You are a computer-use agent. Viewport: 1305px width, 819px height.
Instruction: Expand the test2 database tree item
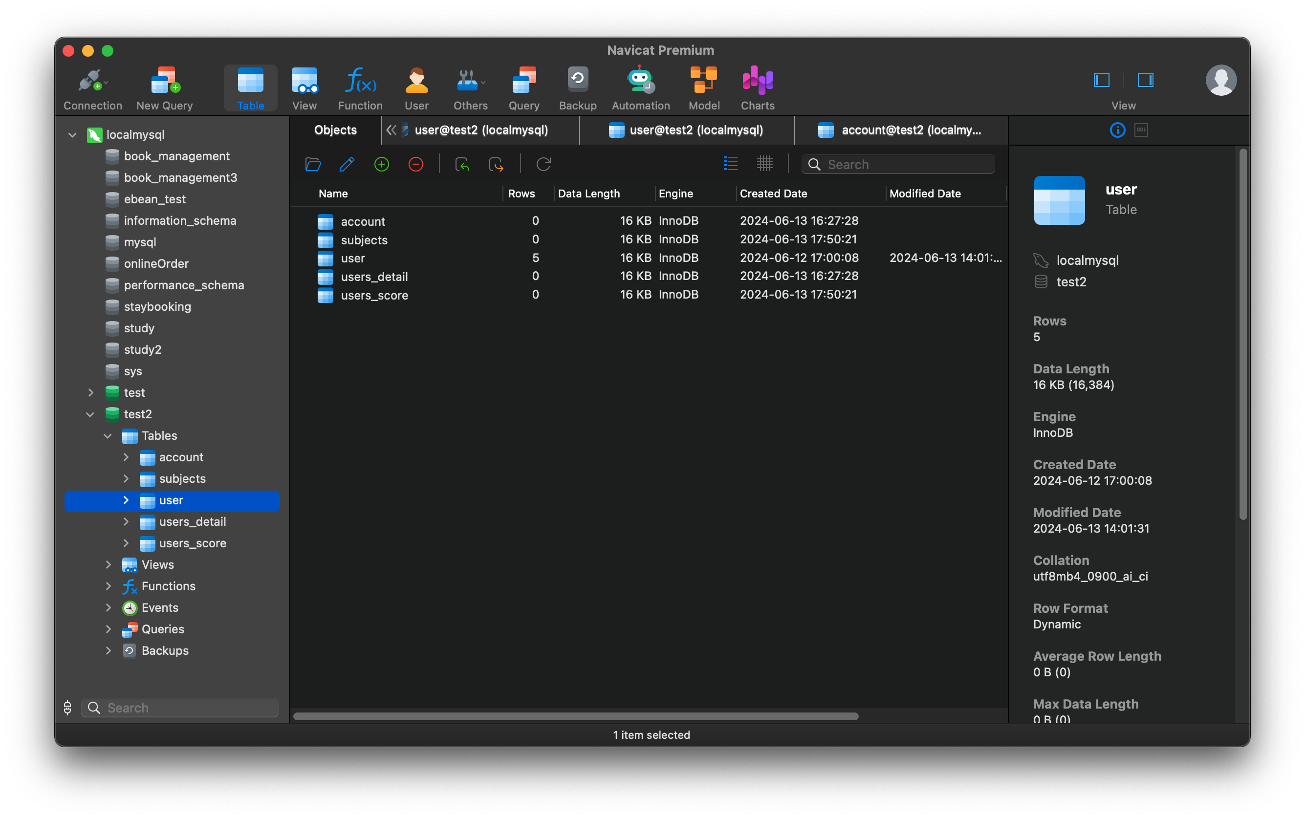coord(89,413)
